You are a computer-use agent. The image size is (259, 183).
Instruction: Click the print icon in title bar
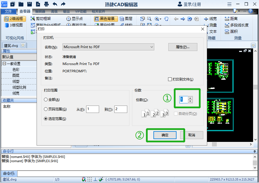pyautogui.click(x=46, y=4)
